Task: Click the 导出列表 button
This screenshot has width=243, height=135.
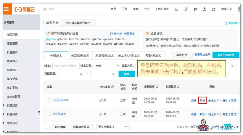Action: point(182,55)
